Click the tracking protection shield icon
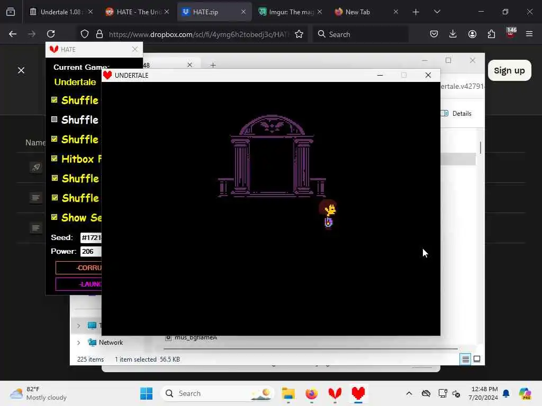 tap(85, 34)
